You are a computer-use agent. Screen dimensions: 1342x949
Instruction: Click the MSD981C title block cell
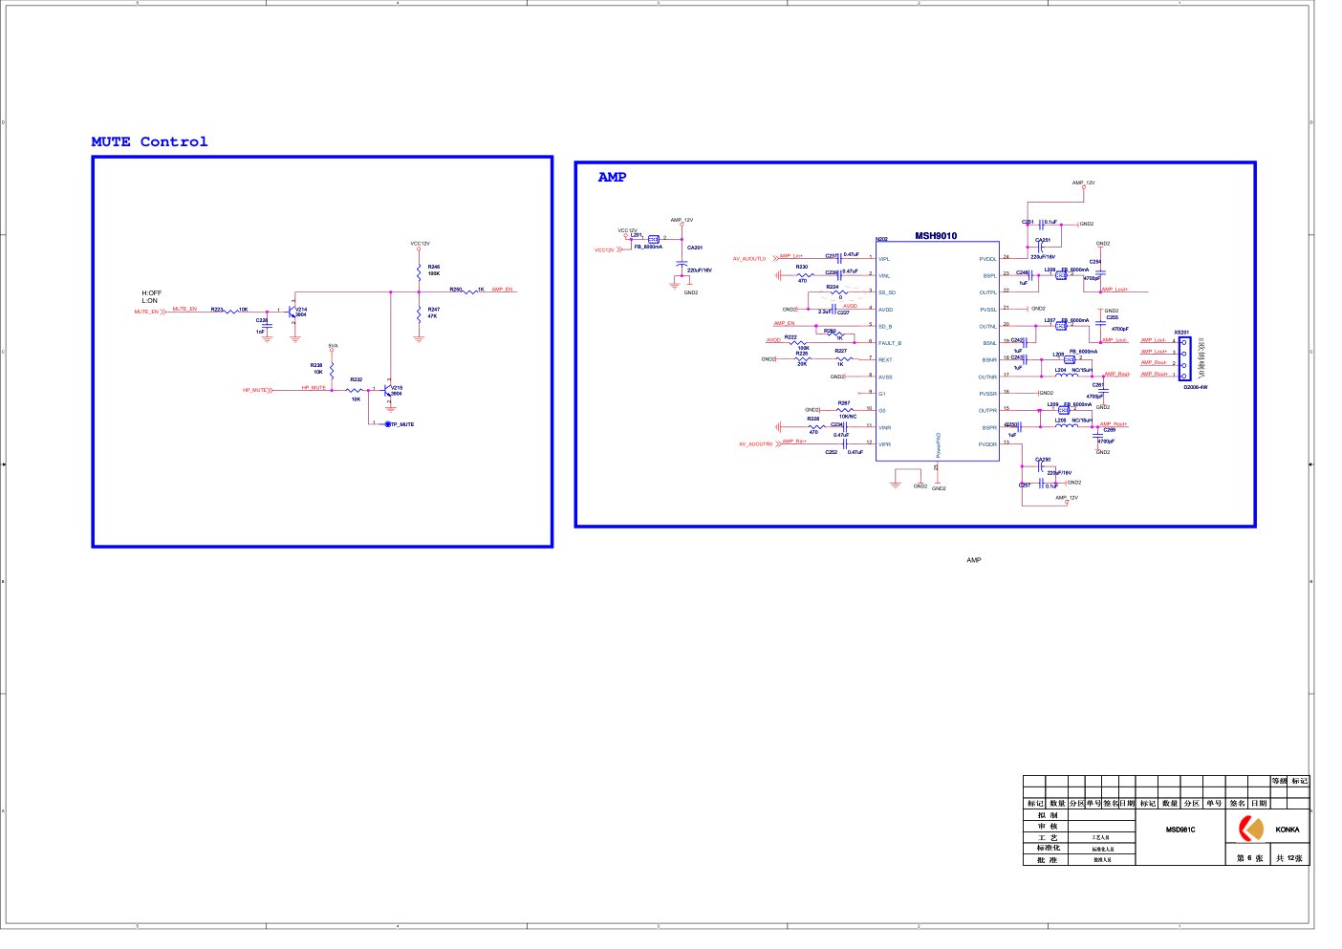[x=1180, y=830]
